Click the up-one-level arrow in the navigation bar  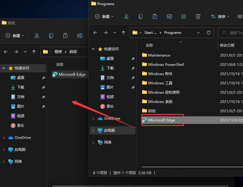click(123, 33)
